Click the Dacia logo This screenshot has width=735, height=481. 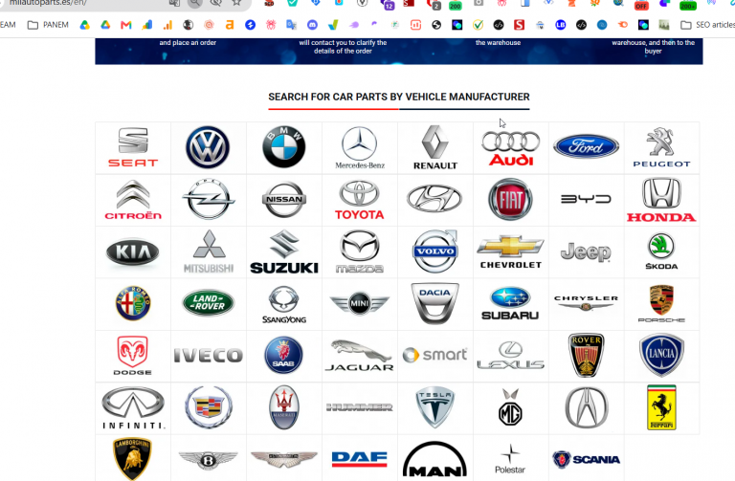(x=435, y=303)
